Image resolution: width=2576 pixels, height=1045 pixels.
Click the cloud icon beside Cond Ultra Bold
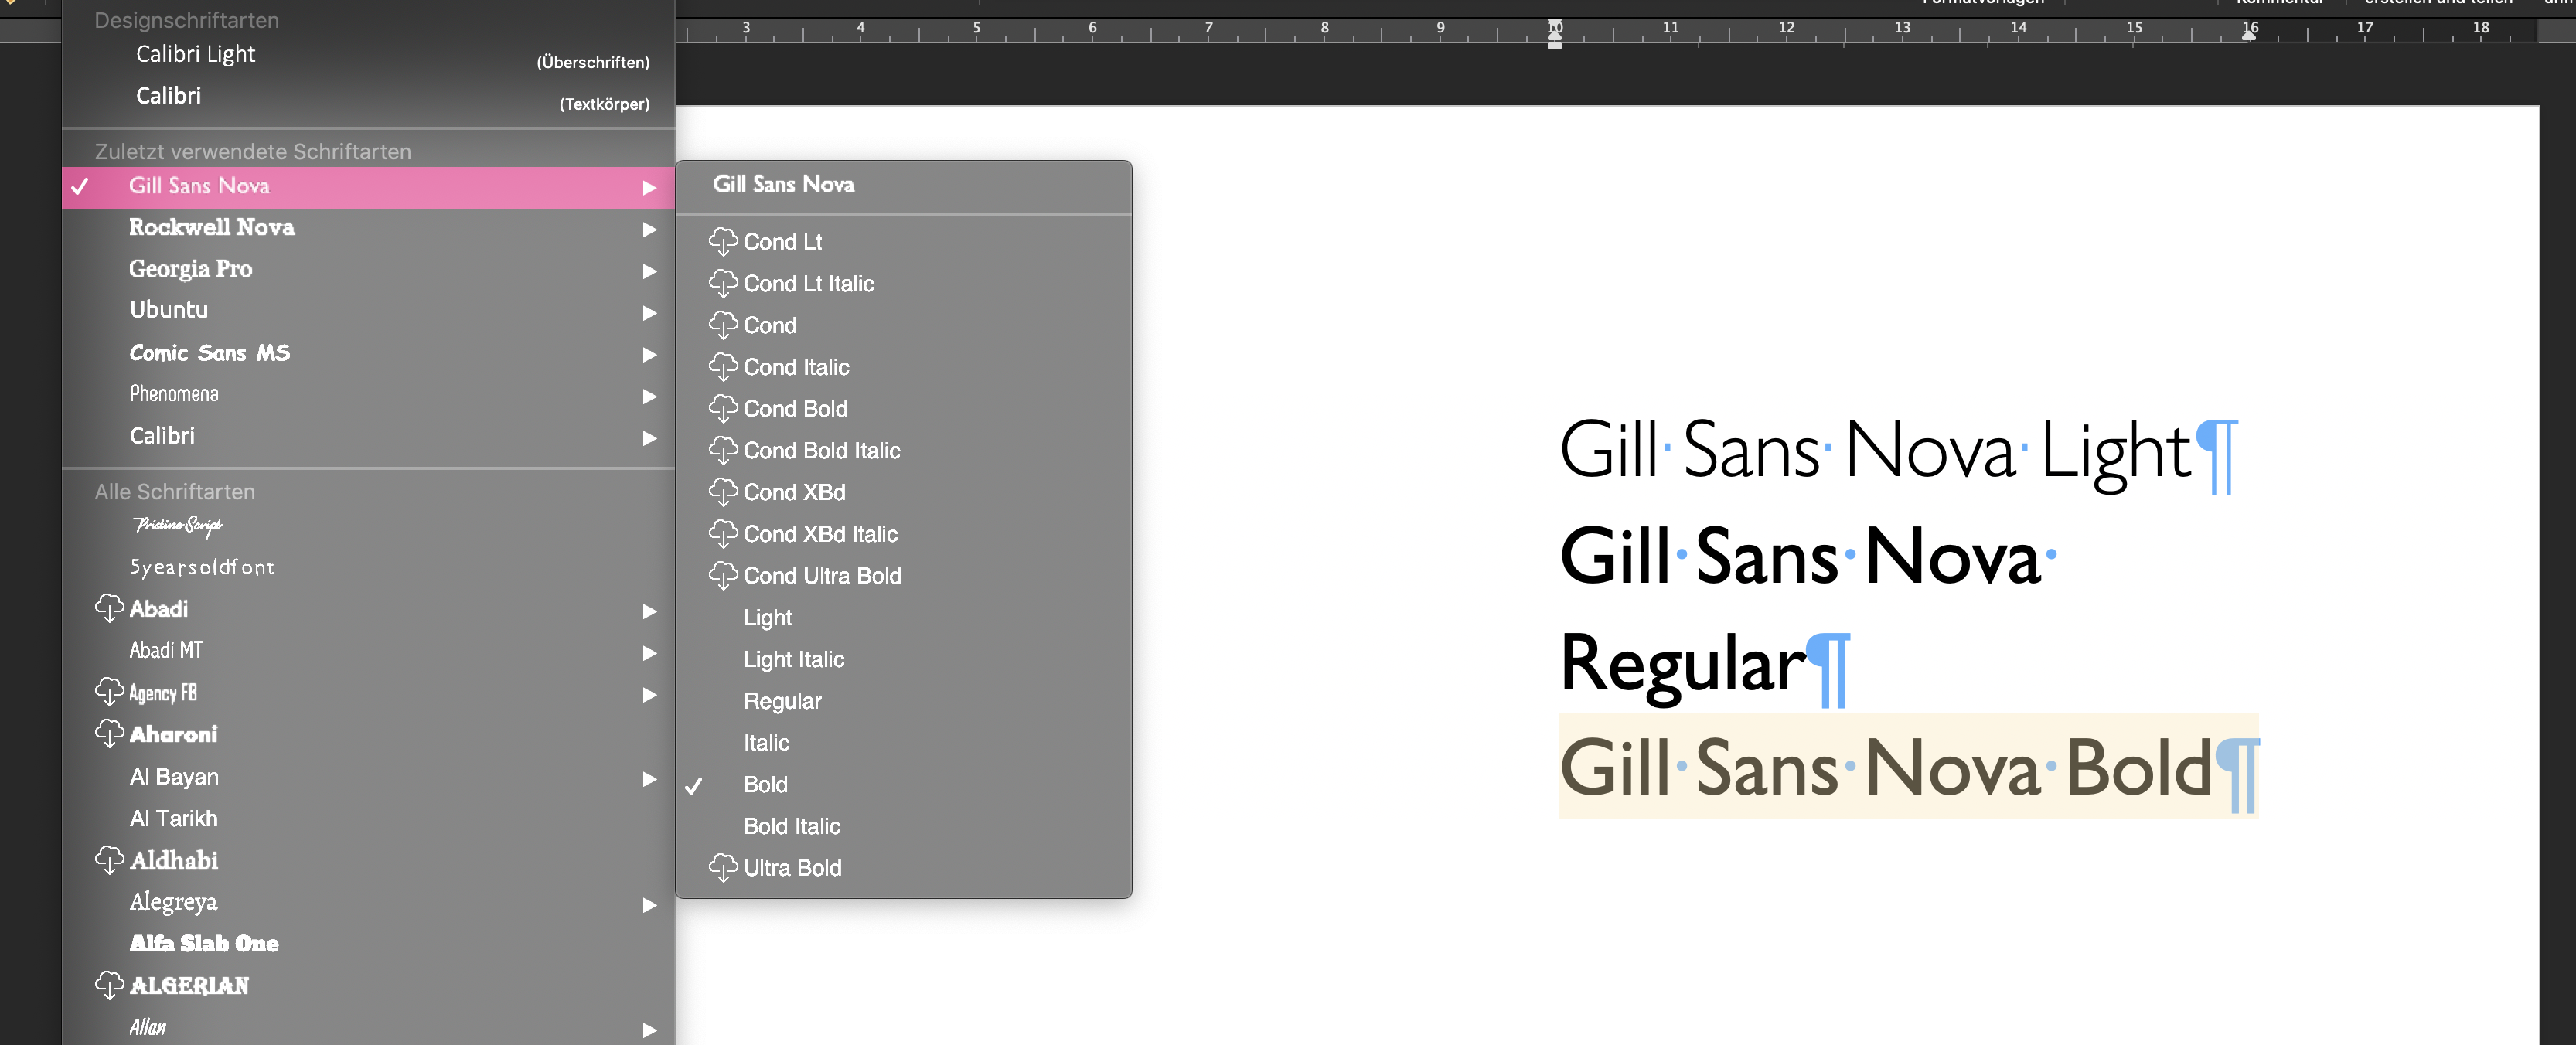coord(723,576)
